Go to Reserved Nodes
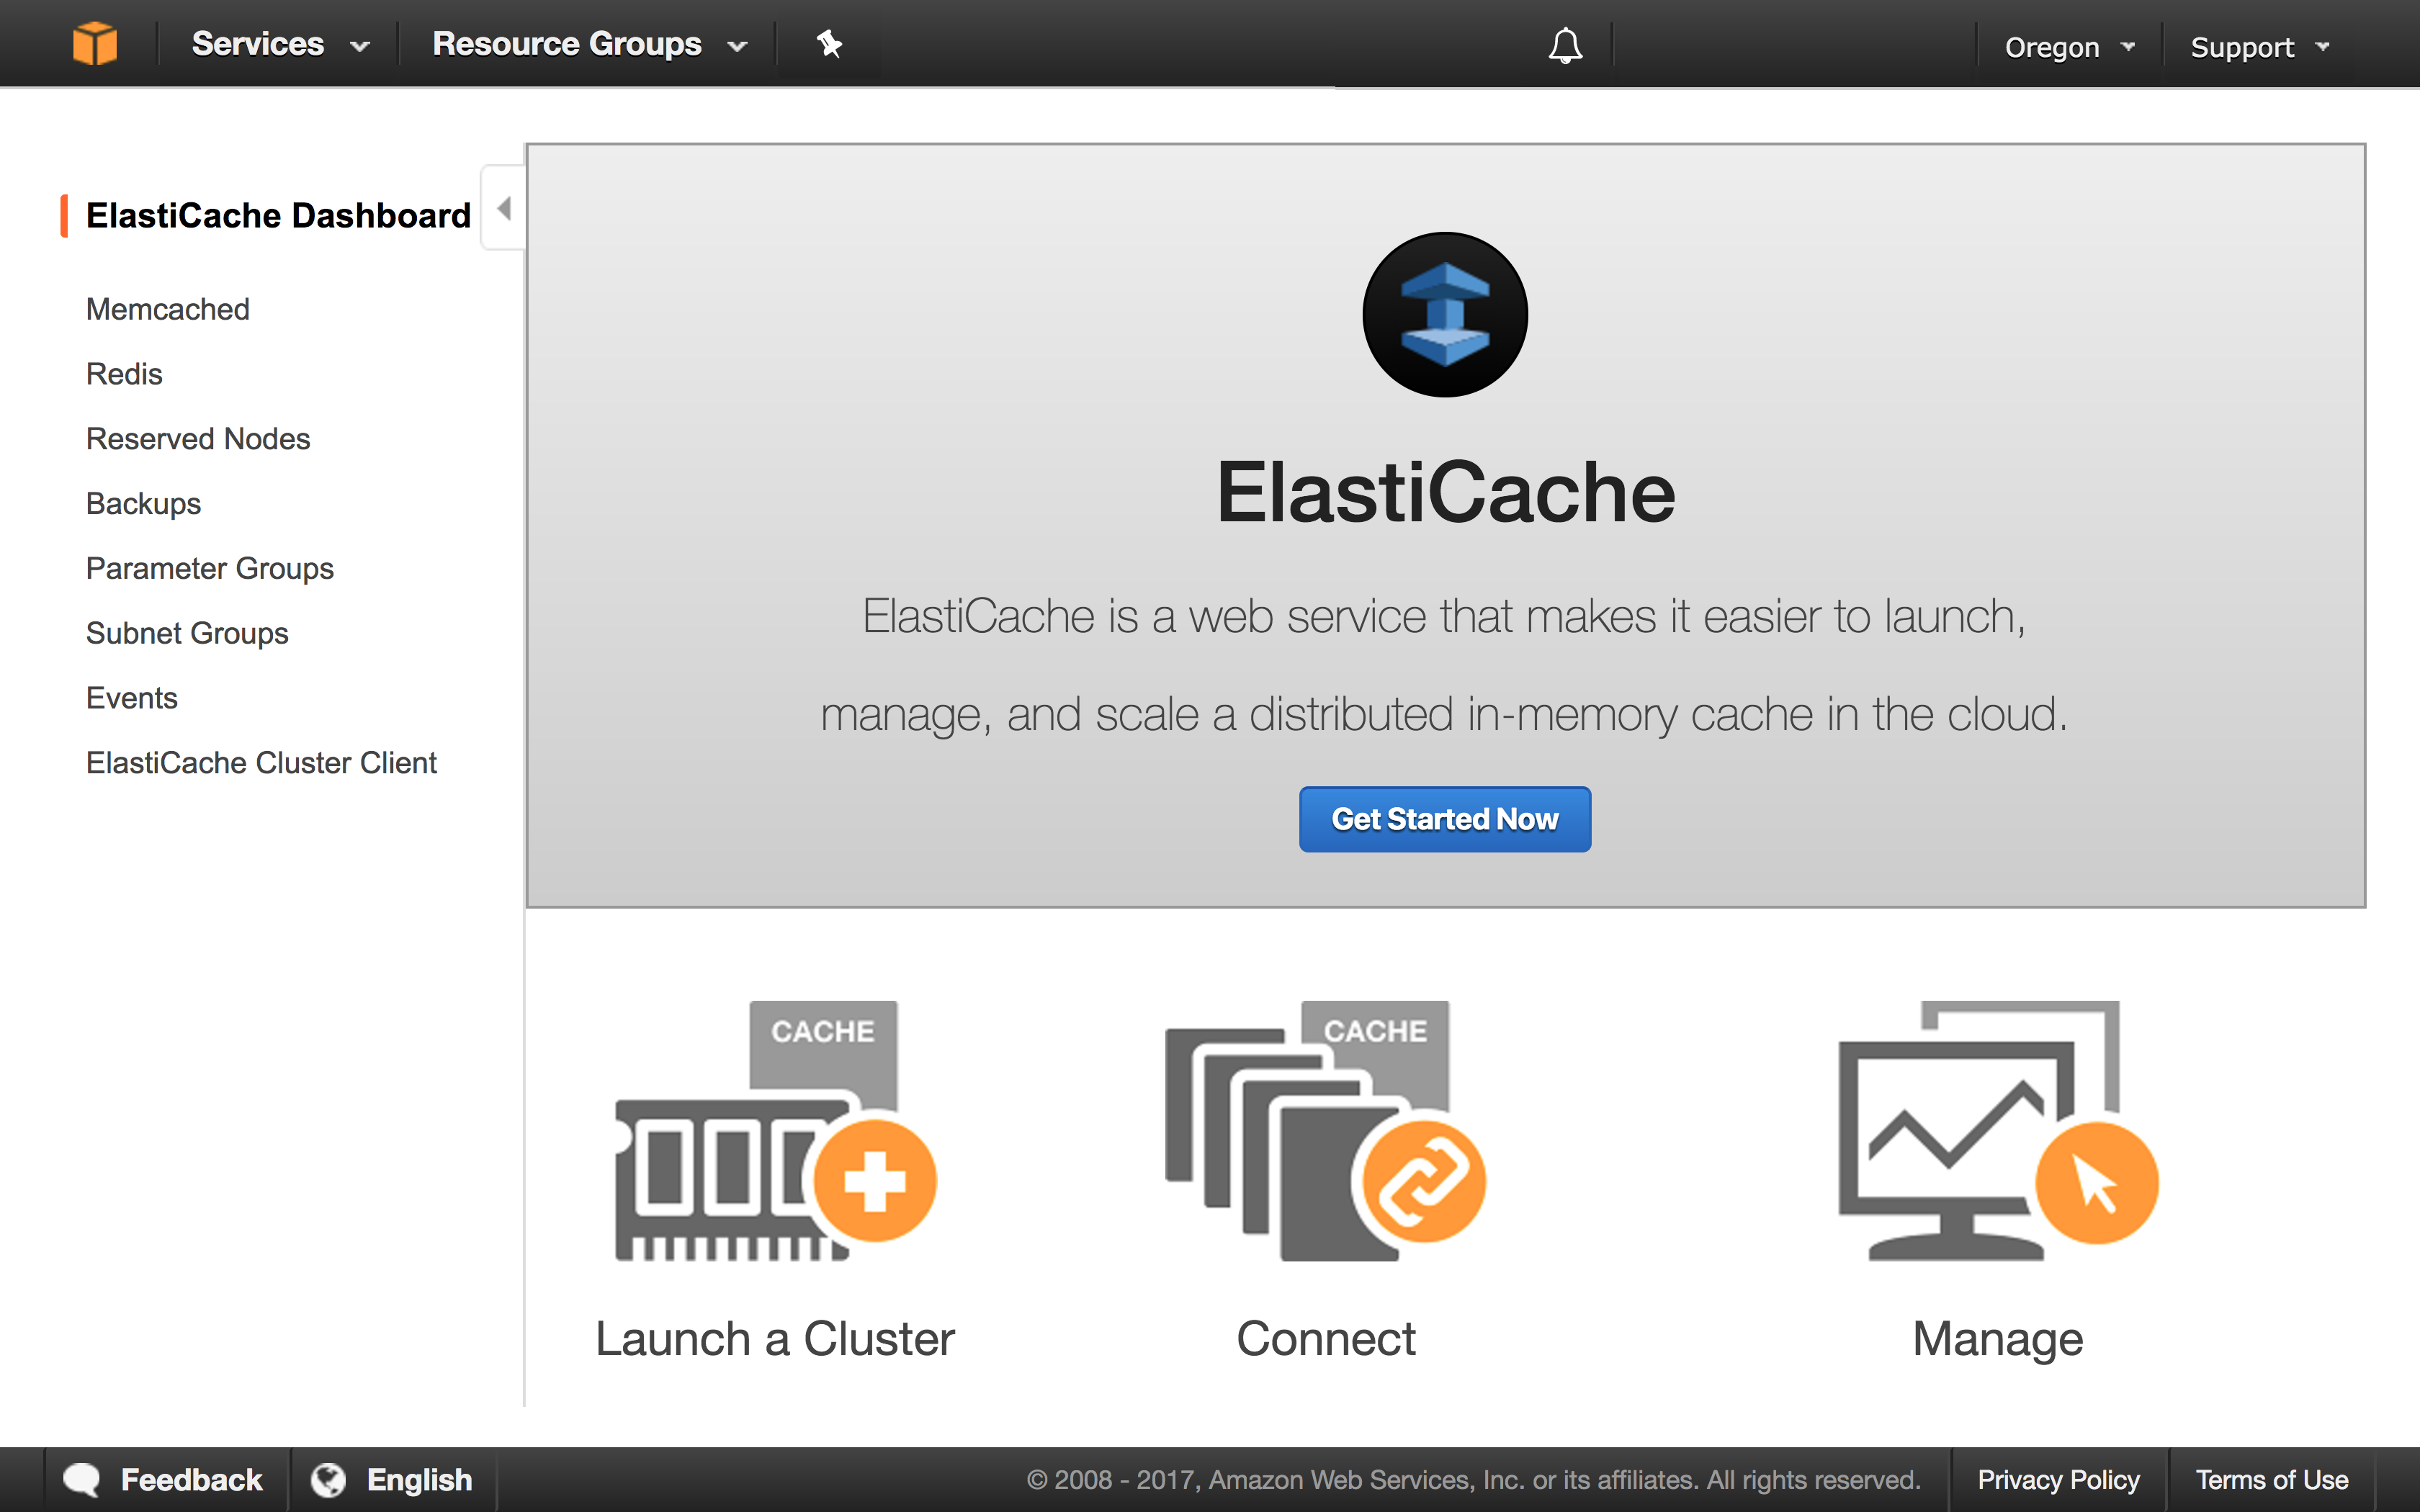The height and width of the screenshot is (1512, 2420). point(198,439)
